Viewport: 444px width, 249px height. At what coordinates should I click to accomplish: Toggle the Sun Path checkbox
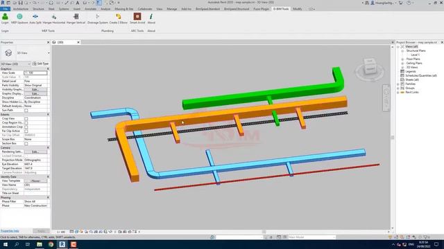coord(26,111)
